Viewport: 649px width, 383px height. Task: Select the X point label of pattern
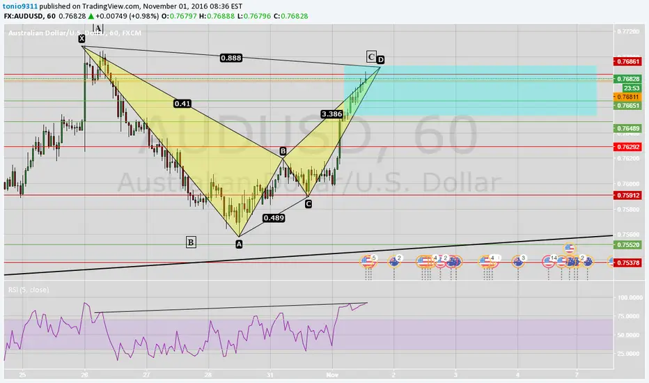(x=81, y=38)
